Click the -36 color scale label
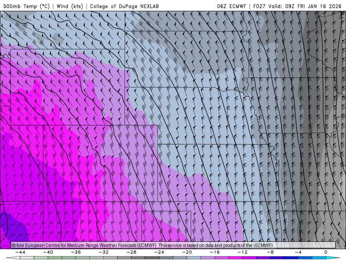The width and height of the screenshot is (346, 260). tap(76, 252)
